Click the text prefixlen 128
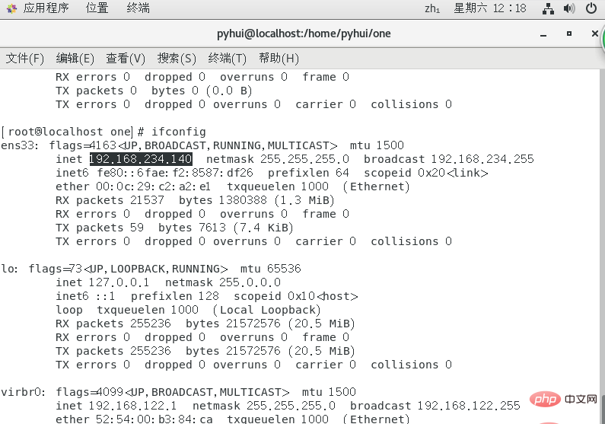 [x=175, y=296]
